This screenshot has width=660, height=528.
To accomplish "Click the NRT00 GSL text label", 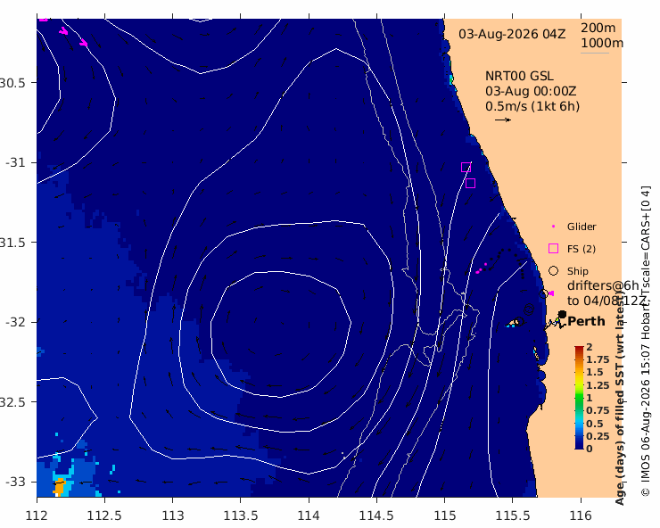I will point(519,76).
